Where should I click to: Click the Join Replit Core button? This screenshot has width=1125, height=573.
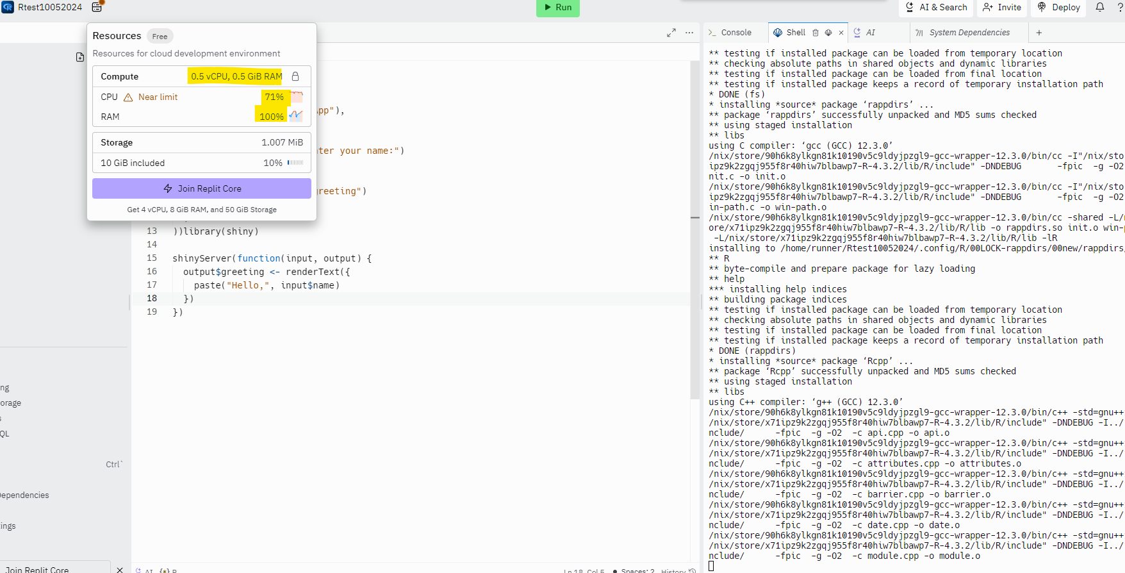coord(202,188)
